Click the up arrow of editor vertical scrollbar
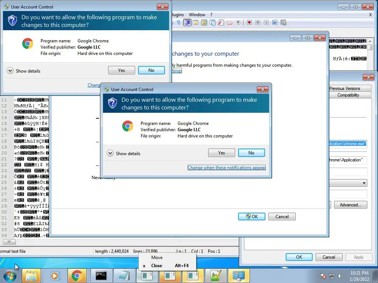The width and height of the screenshot is (378, 283). click(x=370, y=41)
